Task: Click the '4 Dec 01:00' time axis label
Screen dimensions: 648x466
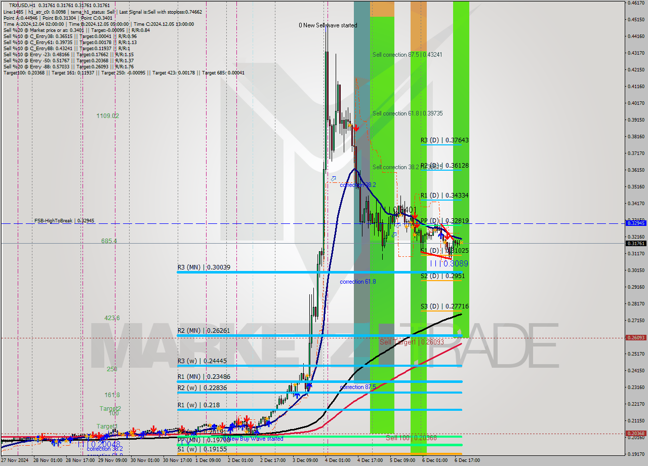Action: coord(338,460)
